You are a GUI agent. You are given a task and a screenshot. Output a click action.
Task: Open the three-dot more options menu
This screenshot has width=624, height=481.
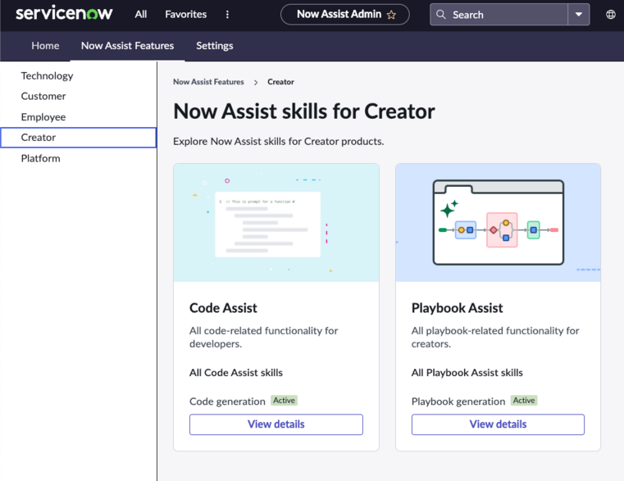click(227, 15)
